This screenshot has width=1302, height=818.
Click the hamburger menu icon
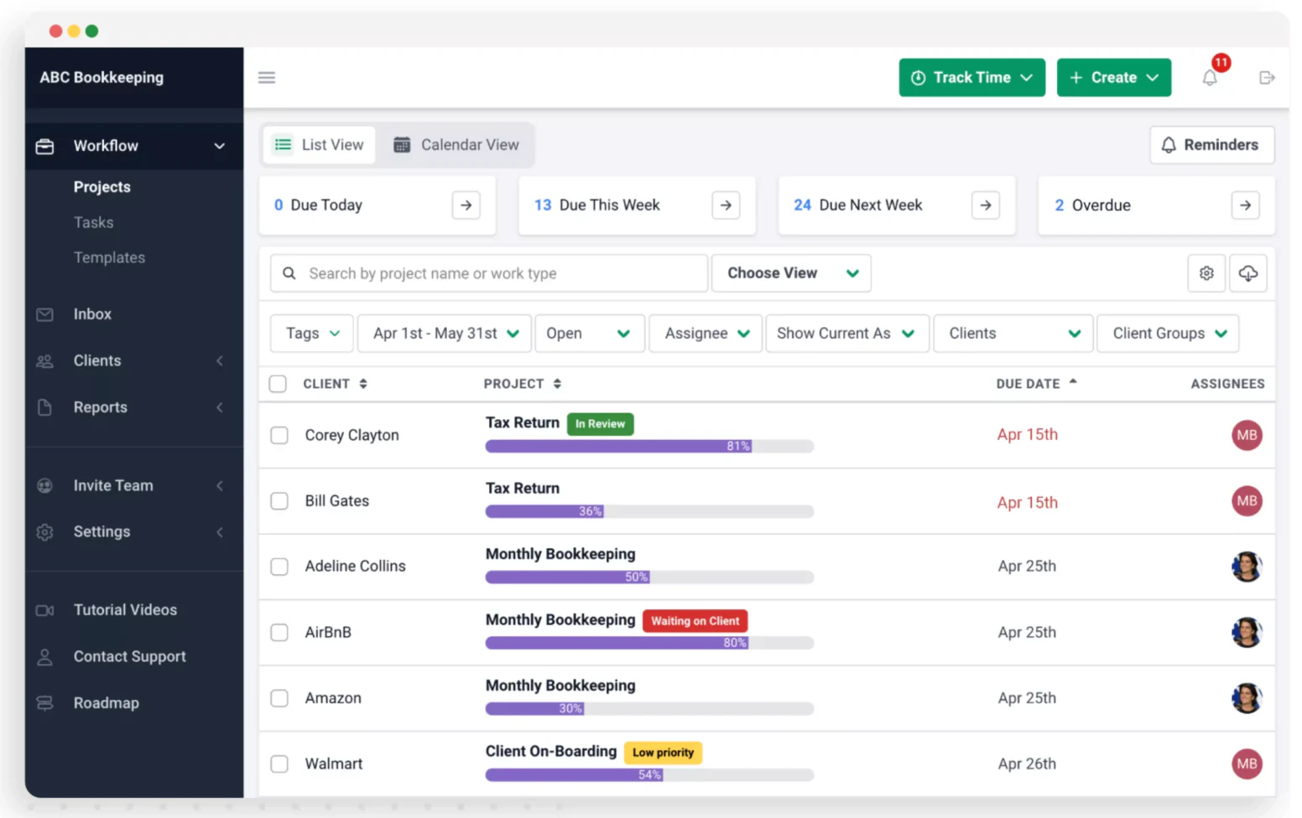(x=267, y=78)
